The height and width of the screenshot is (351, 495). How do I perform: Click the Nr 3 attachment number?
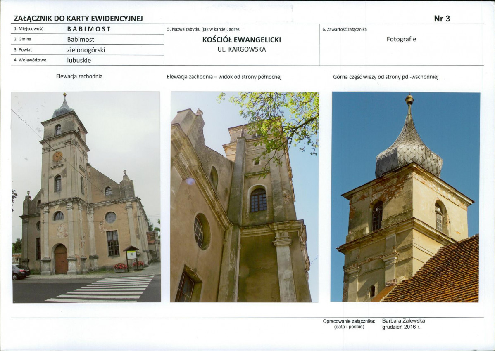pos(442,19)
